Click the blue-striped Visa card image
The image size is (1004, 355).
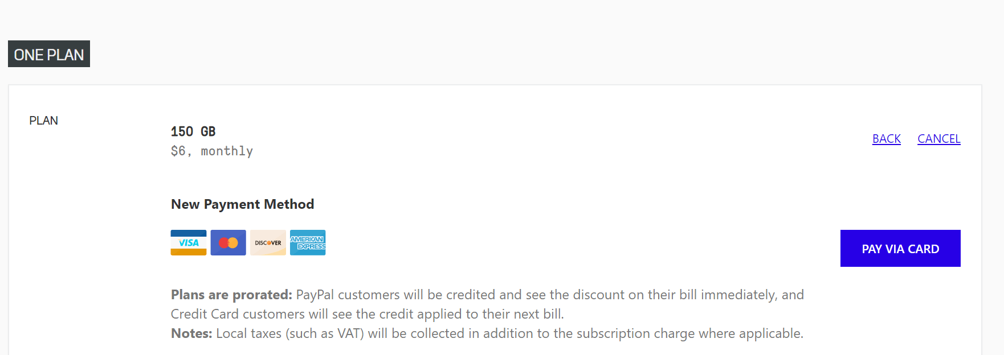(x=188, y=242)
